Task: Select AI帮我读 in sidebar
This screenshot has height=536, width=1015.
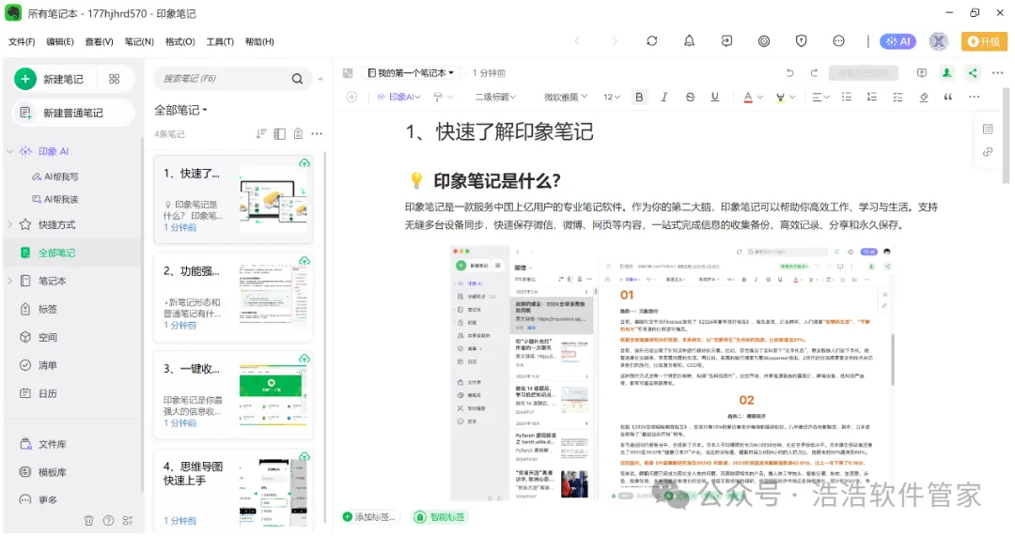Action: pos(55,199)
